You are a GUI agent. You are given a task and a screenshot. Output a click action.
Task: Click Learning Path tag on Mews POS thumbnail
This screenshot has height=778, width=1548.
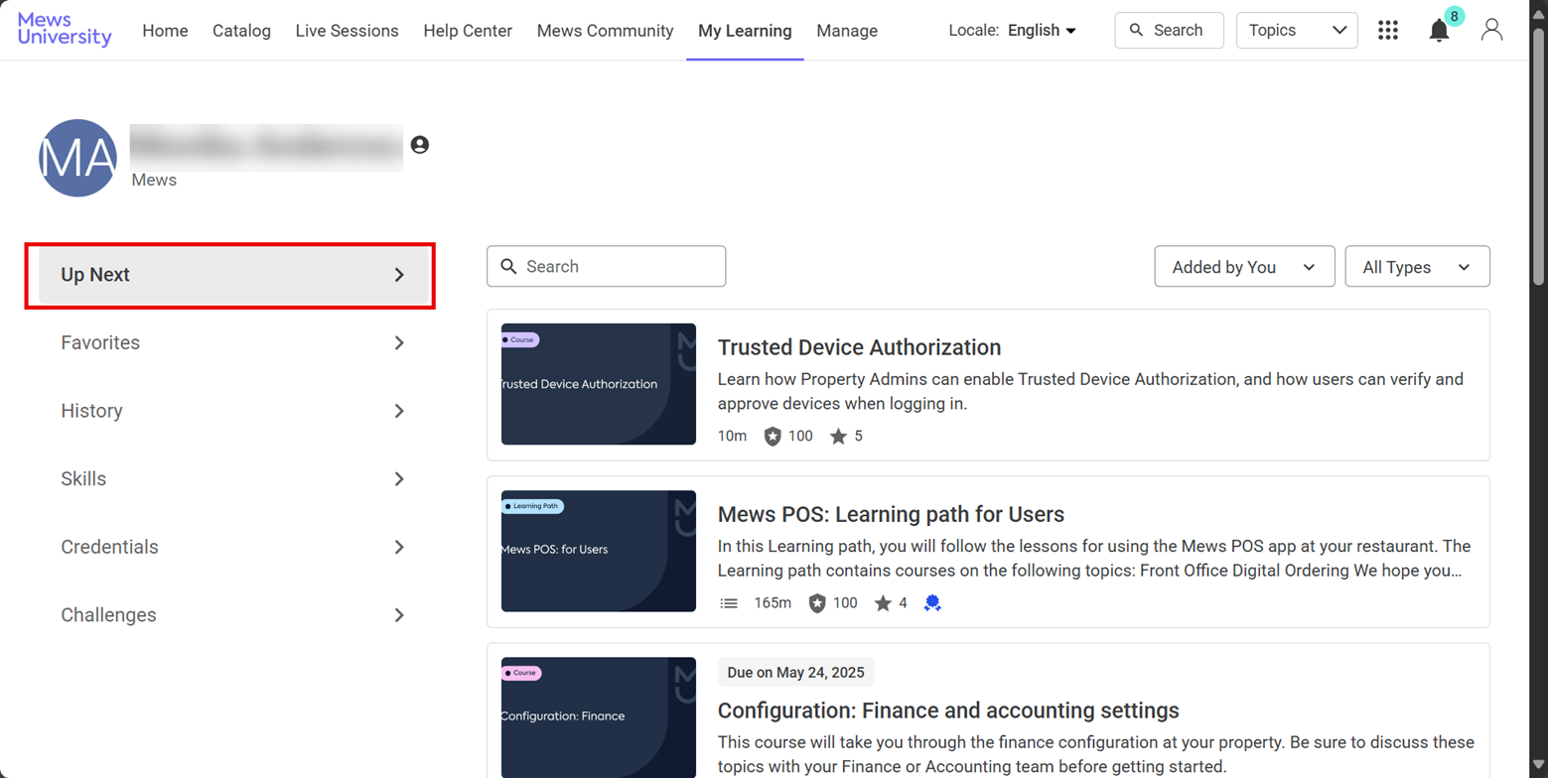pyautogui.click(x=532, y=506)
